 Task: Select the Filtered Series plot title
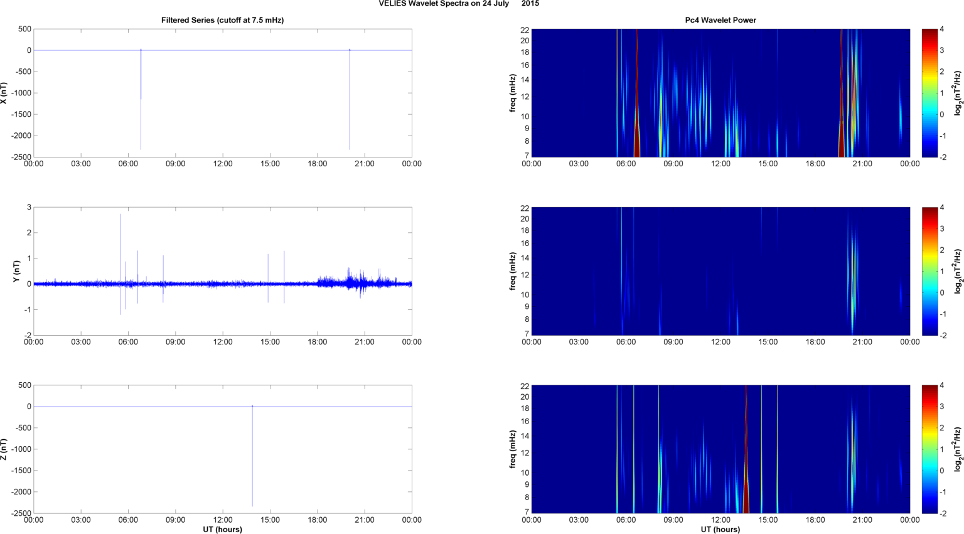222,20
